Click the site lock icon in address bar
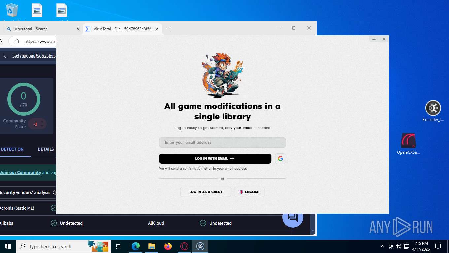 point(17,42)
